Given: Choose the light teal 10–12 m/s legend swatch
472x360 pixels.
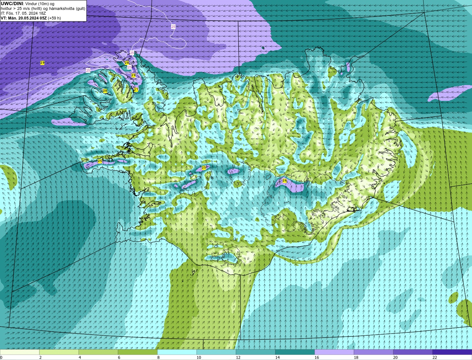Looking at the screenshot, I should coord(216,352).
